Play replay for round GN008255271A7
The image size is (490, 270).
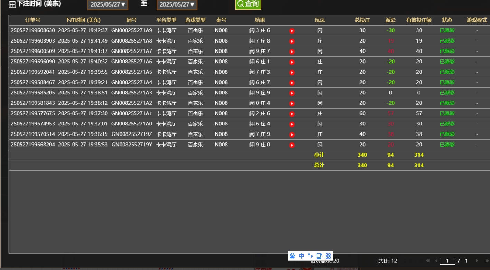292,52
